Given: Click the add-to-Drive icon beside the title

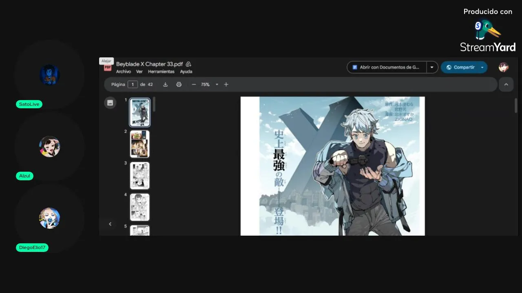Looking at the screenshot, I should (x=188, y=64).
